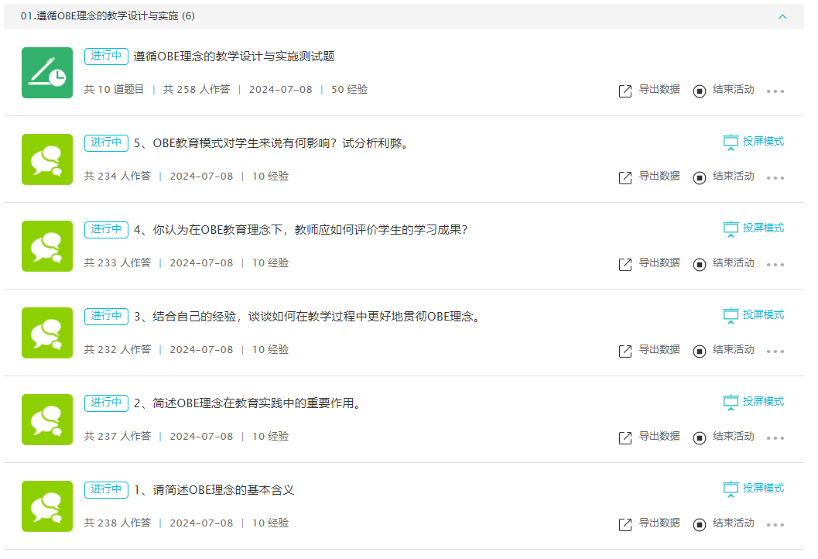Click discussion icon for question 5

pos(47,159)
